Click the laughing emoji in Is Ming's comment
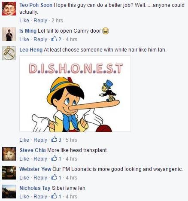Image resolution: width=188 pixels, height=201 pixels. [x=106, y=31]
